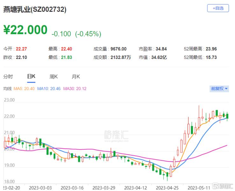235x191 pixels.
Task: Click the change value -0.100
Action: (61, 34)
